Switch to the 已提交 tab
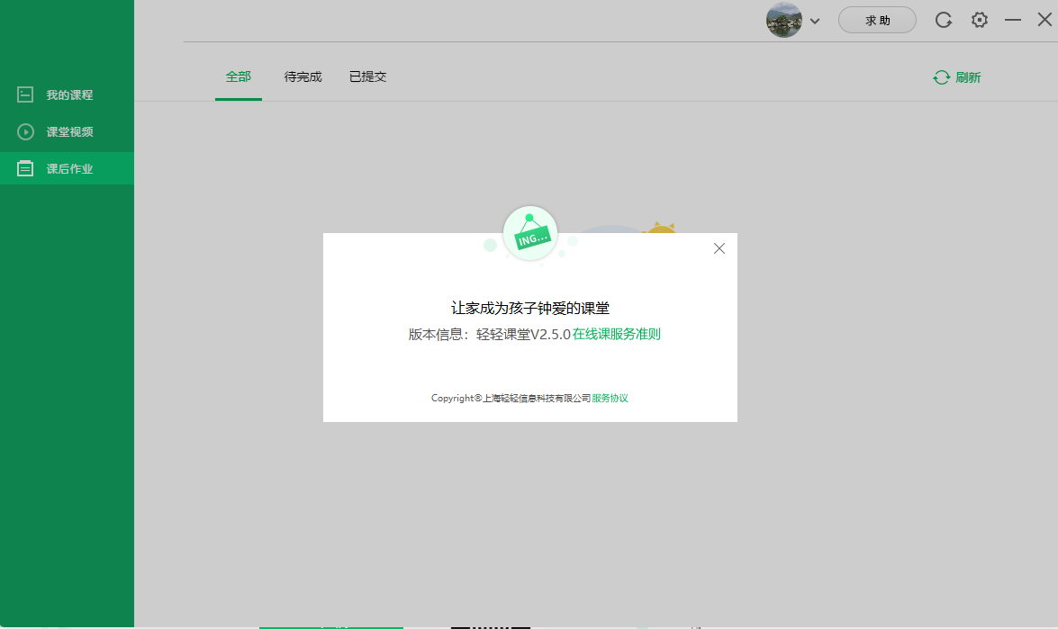1058x629 pixels. click(x=367, y=76)
